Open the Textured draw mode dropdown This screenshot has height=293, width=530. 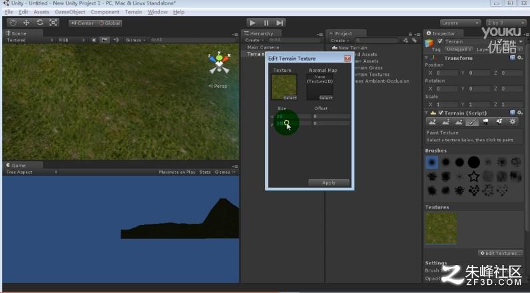click(x=30, y=40)
